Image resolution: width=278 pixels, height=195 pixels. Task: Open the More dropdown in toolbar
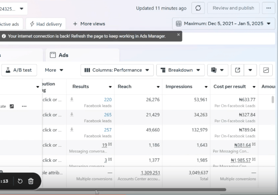tap(54, 70)
